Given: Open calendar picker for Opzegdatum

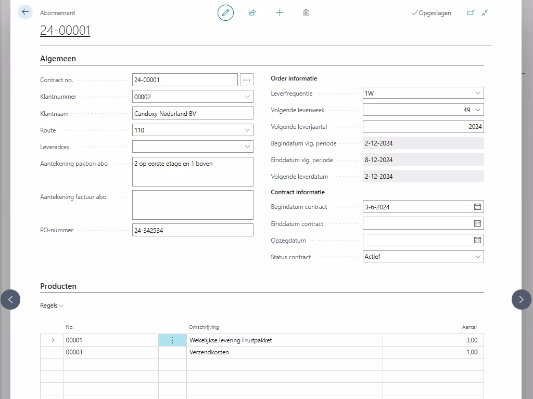Looking at the screenshot, I should pyautogui.click(x=477, y=240).
